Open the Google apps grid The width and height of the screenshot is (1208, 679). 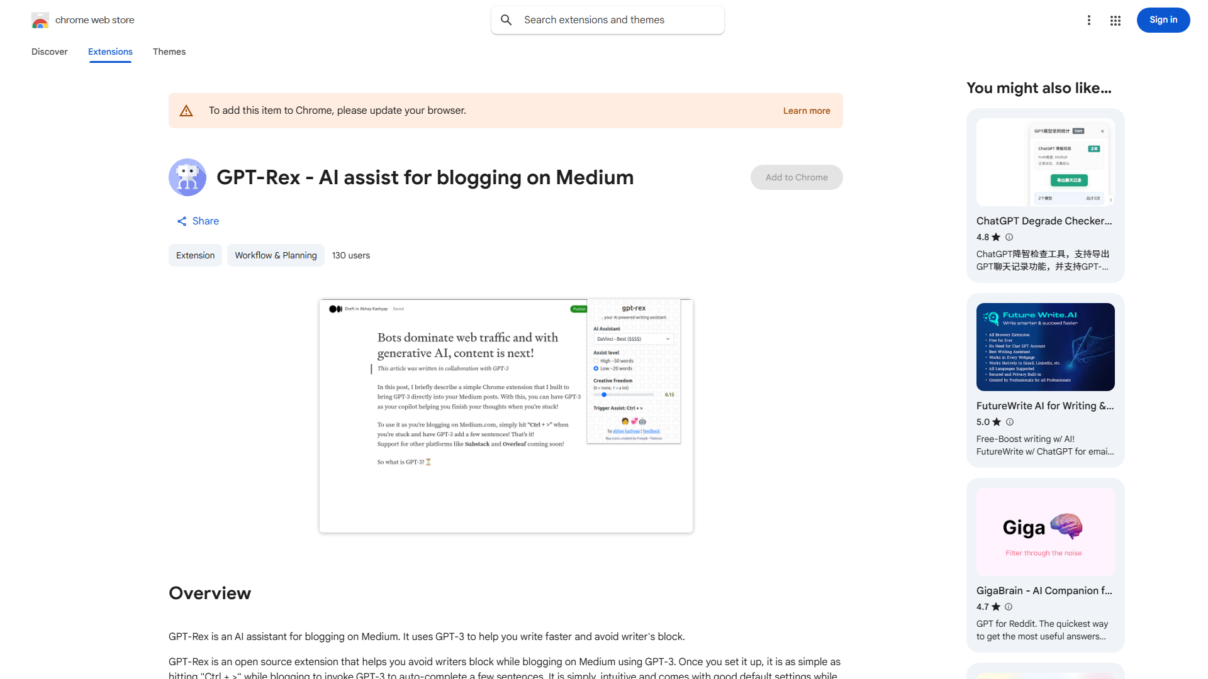coord(1116,21)
